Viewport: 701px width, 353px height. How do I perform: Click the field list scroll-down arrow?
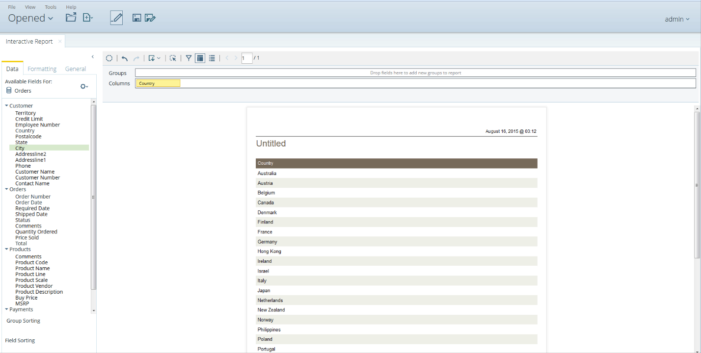(94, 311)
